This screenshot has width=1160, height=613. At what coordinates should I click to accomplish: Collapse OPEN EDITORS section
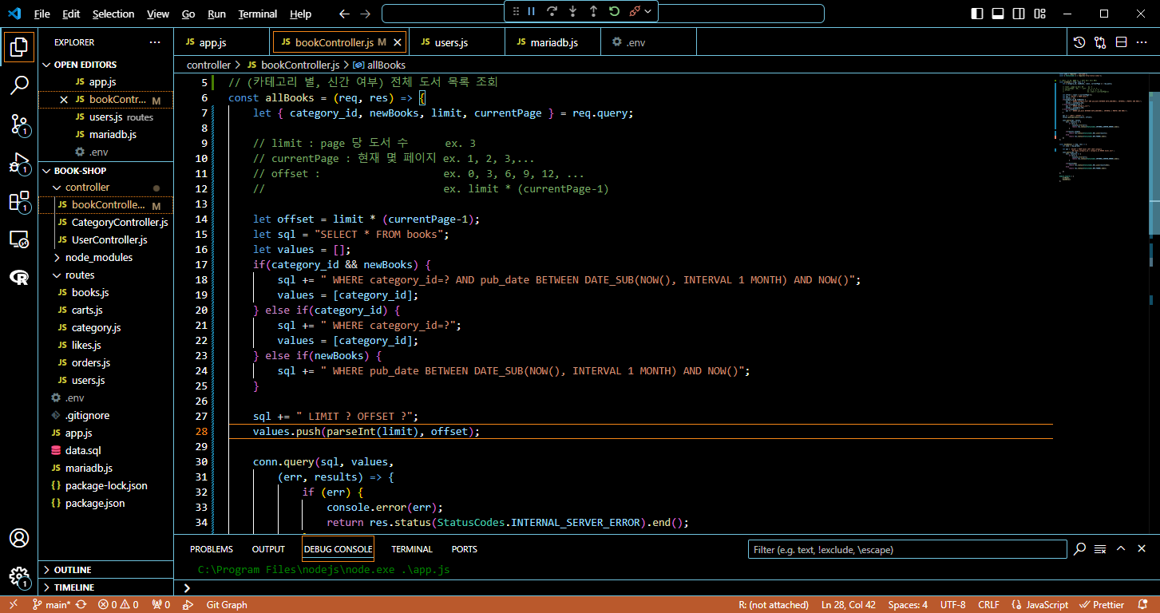105,65
